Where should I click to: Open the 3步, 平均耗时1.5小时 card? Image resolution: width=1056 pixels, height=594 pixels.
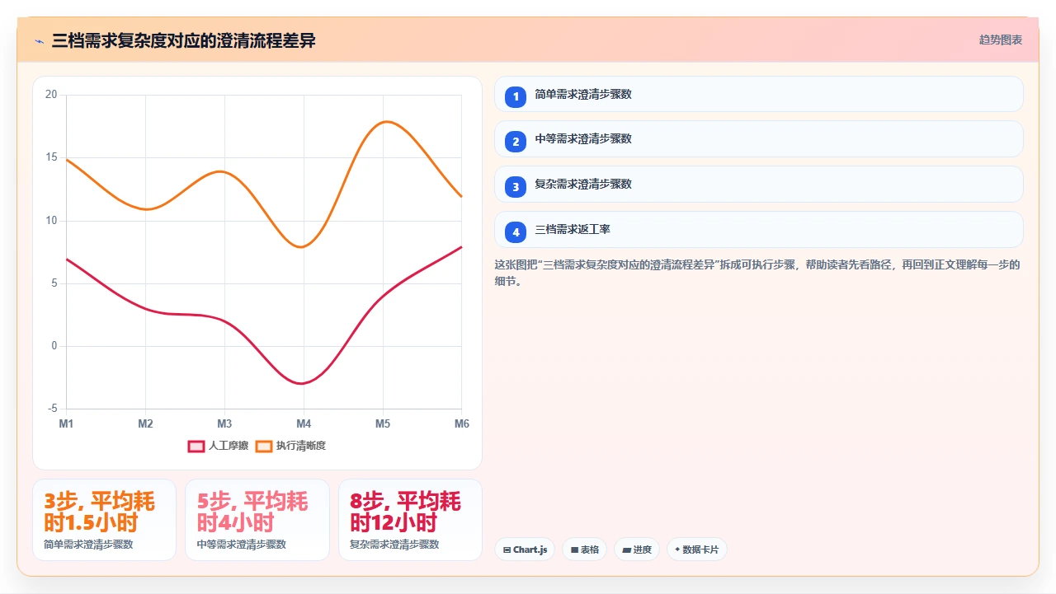click(104, 520)
